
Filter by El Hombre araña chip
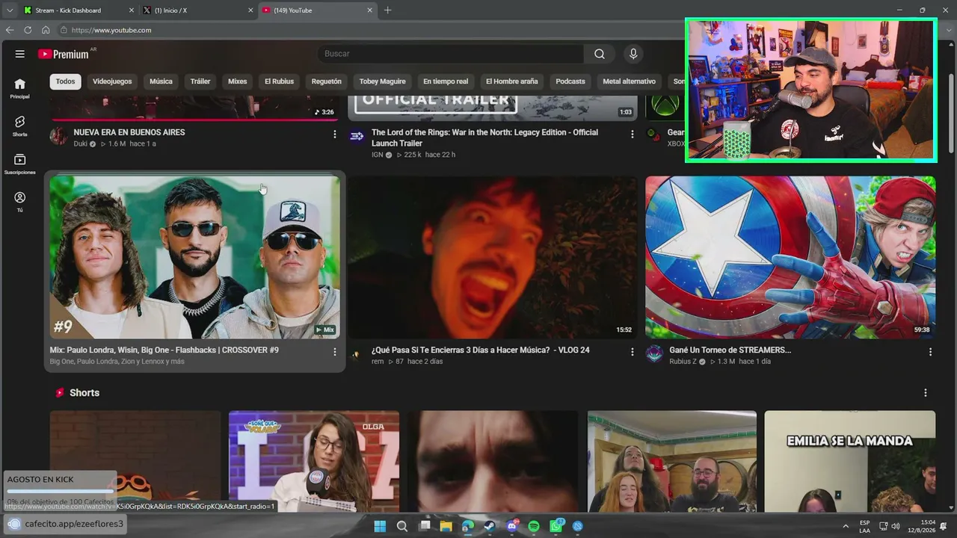(512, 81)
